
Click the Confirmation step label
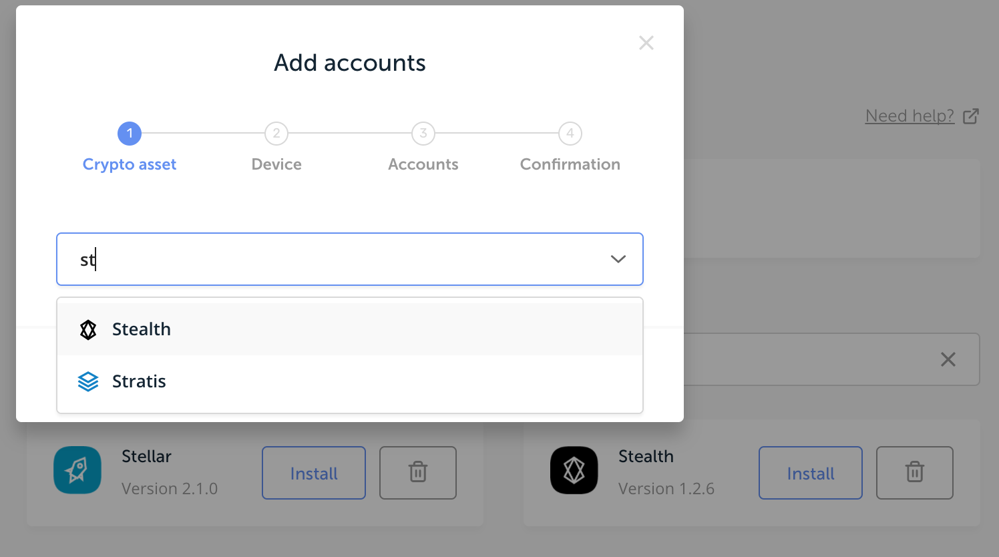570,164
